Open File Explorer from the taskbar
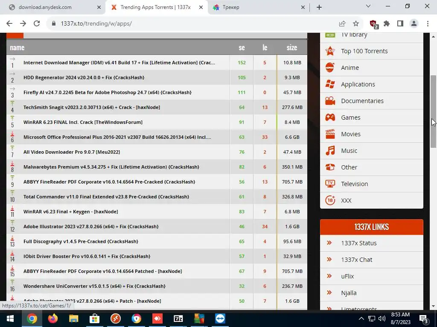 [x=73, y=318]
